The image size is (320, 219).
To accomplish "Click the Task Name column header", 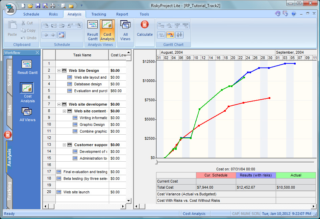I will pos(82,55).
